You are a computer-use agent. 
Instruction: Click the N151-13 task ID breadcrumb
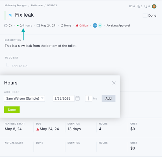[x=52, y=6]
